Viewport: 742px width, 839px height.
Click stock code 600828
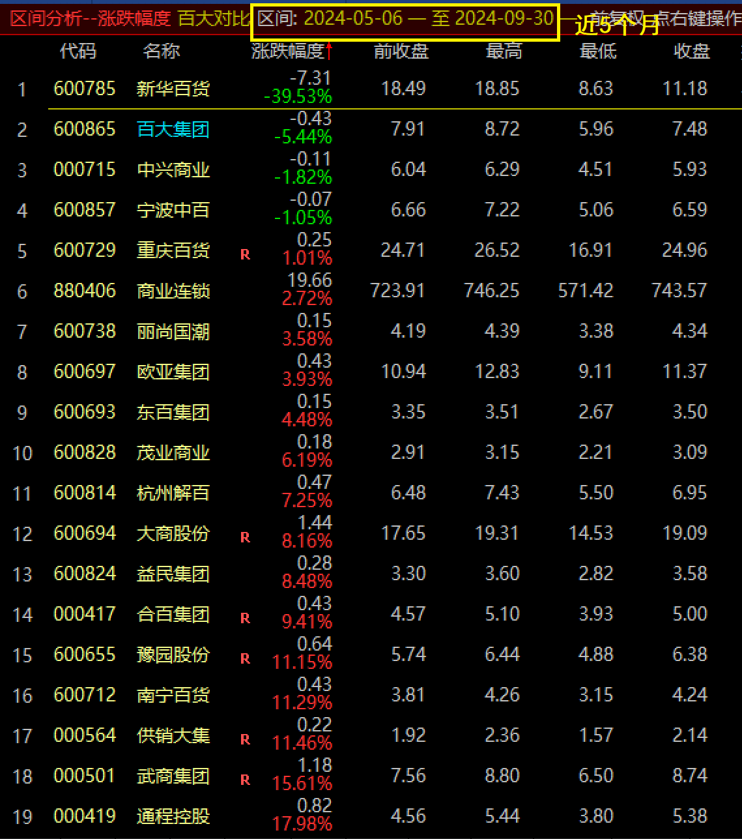click(85, 452)
